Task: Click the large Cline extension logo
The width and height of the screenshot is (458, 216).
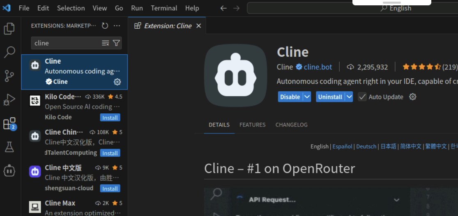Action: tap(235, 75)
